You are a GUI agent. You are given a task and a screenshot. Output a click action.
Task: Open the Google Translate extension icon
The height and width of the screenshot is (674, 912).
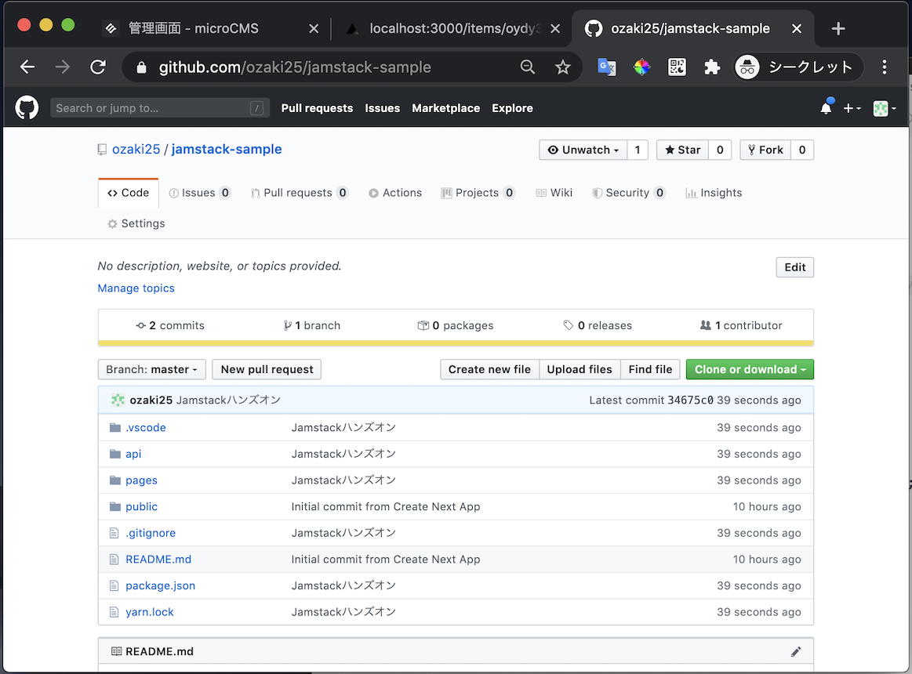coord(607,67)
